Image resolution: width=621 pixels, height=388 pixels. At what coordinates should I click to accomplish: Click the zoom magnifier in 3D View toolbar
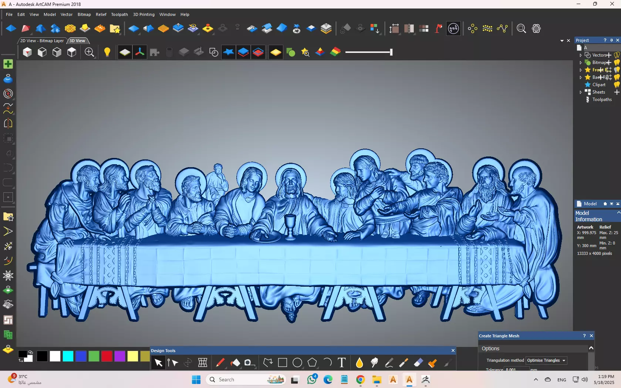[89, 52]
